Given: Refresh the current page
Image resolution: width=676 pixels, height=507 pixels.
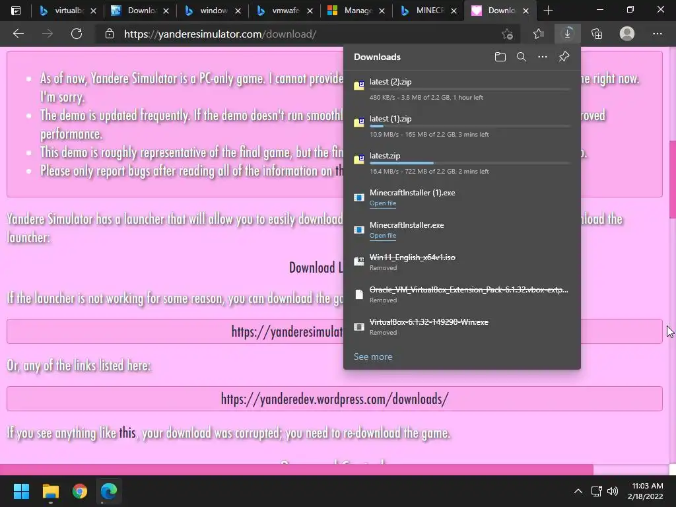Looking at the screenshot, I should point(77,34).
